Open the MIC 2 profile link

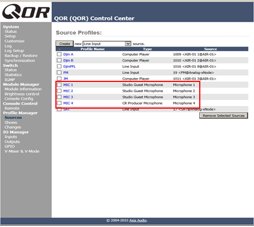point(68,91)
